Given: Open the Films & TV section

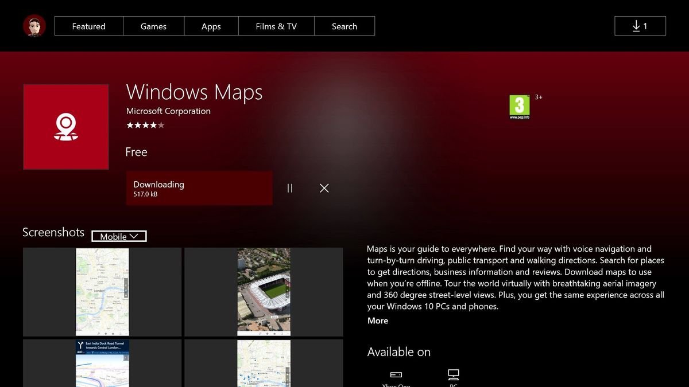Looking at the screenshot, I should pyautogui.click(x=276, y=26).
